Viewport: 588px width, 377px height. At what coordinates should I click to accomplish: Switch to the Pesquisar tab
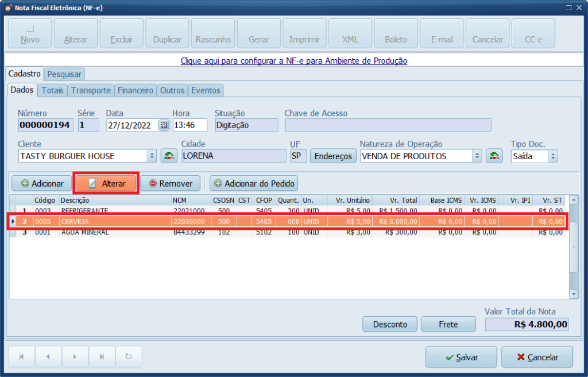tap(65, 74)
